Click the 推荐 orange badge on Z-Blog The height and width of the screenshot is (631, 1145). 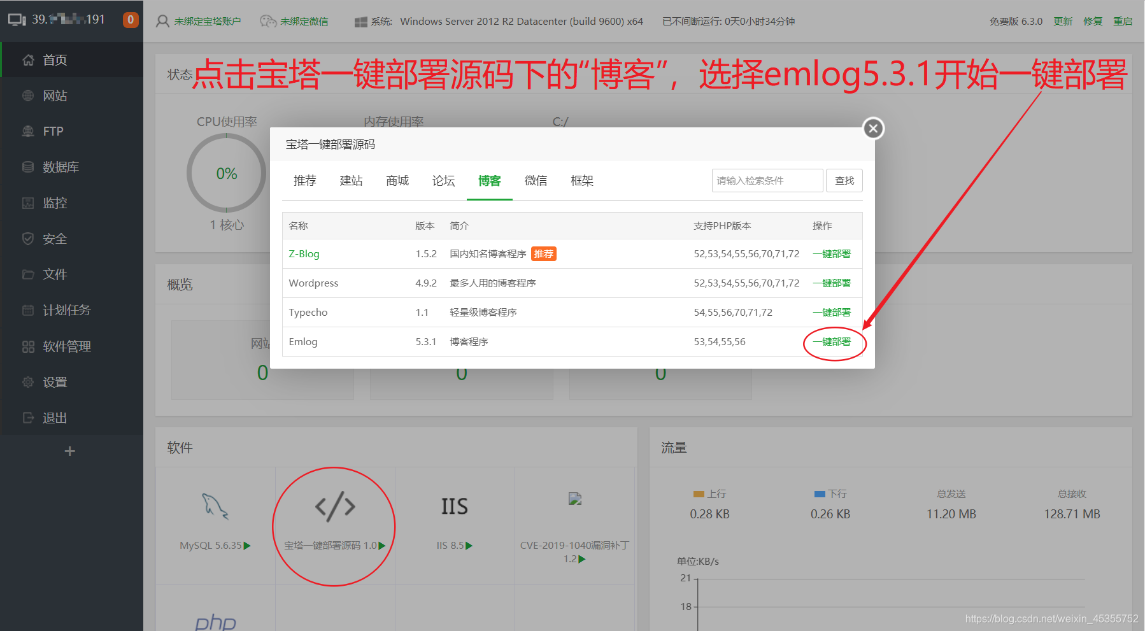[544, 253]
